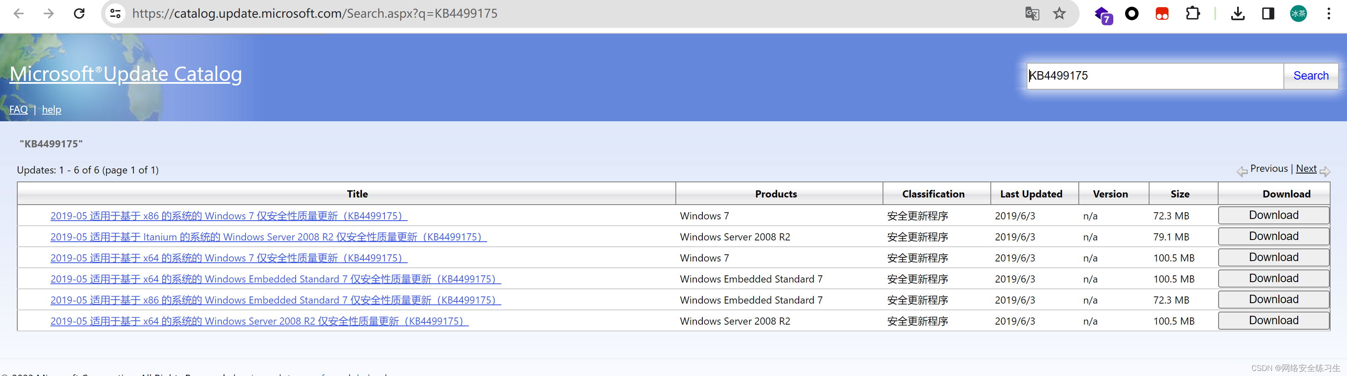Click the Next page arrow icon

click(1325, 171)
